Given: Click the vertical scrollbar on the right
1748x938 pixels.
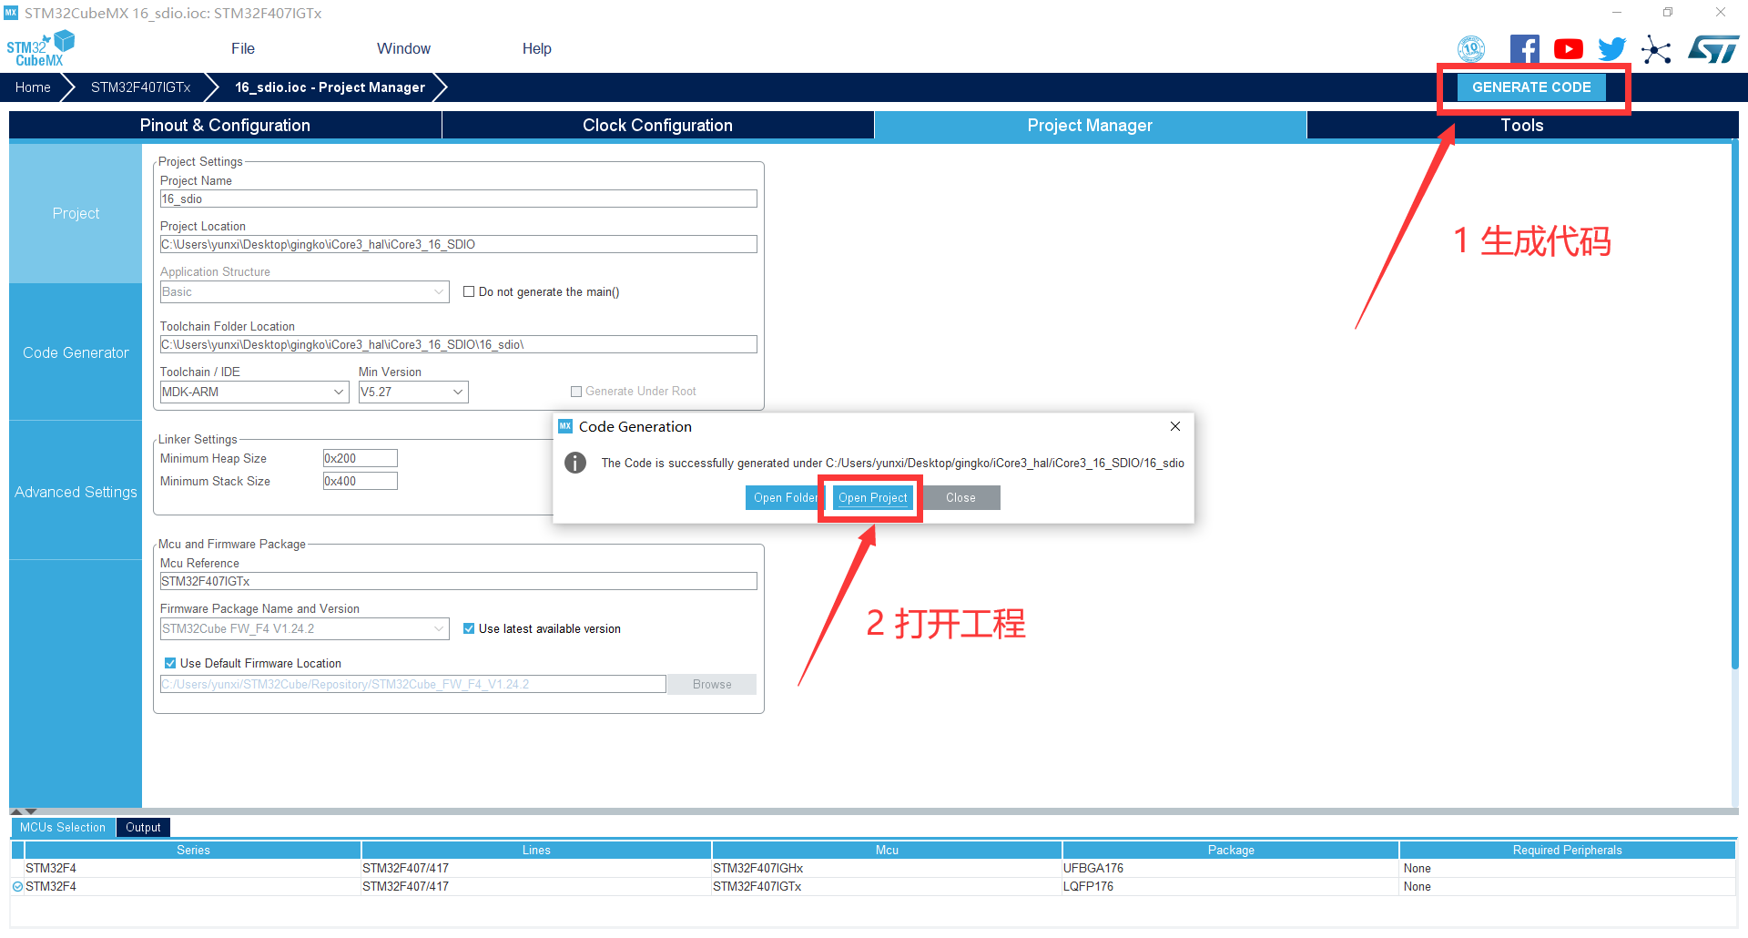Looking at the screenshot, I should 1733,410.
